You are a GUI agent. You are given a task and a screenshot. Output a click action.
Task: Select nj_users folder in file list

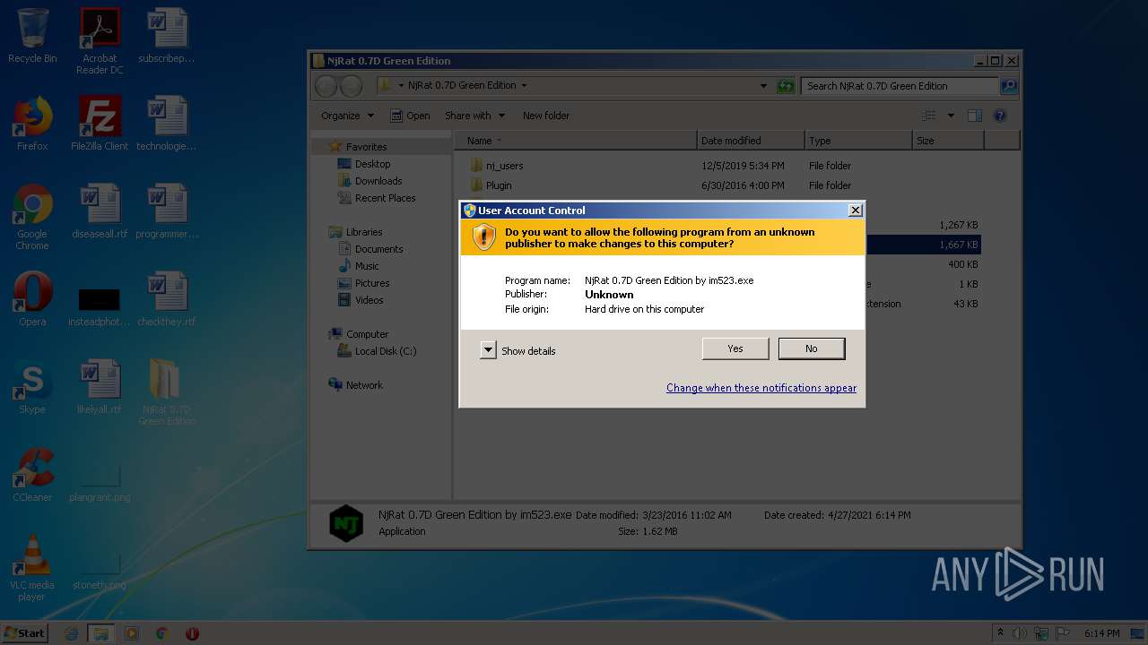coord(495,166)
